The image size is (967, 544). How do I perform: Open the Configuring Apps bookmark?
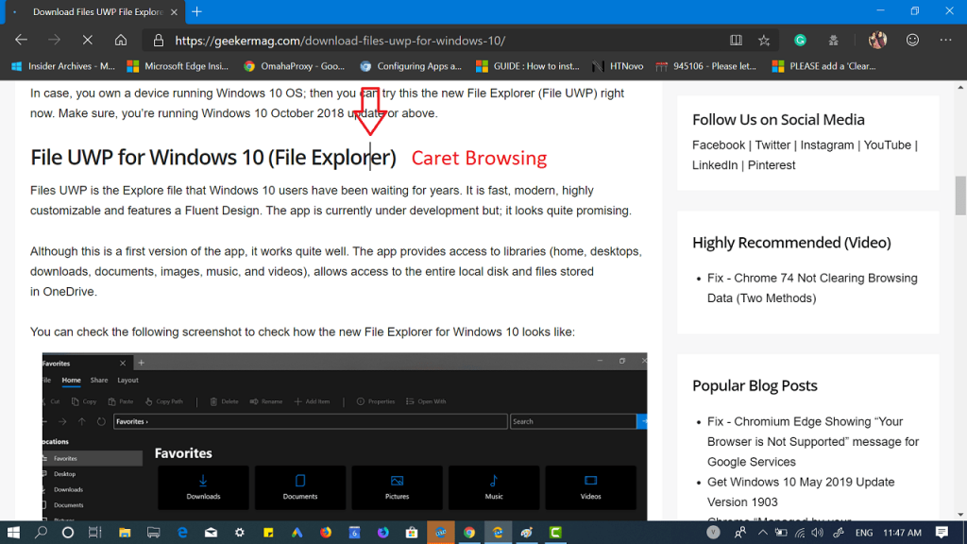pos(411,66)
